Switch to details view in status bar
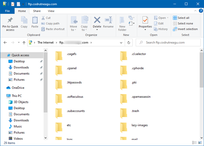 point(194,143)
